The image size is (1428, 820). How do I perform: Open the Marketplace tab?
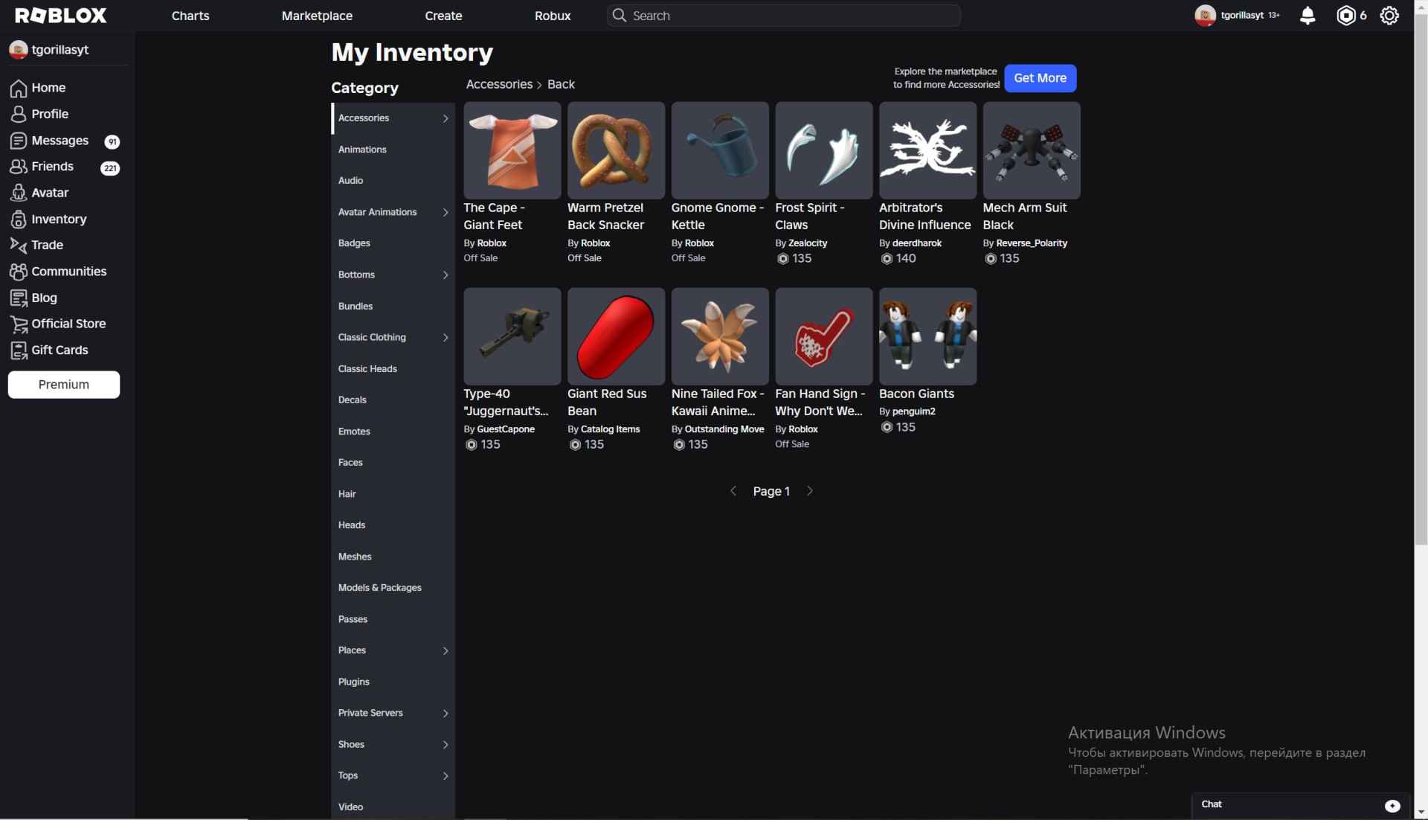[x=317, y=16]
